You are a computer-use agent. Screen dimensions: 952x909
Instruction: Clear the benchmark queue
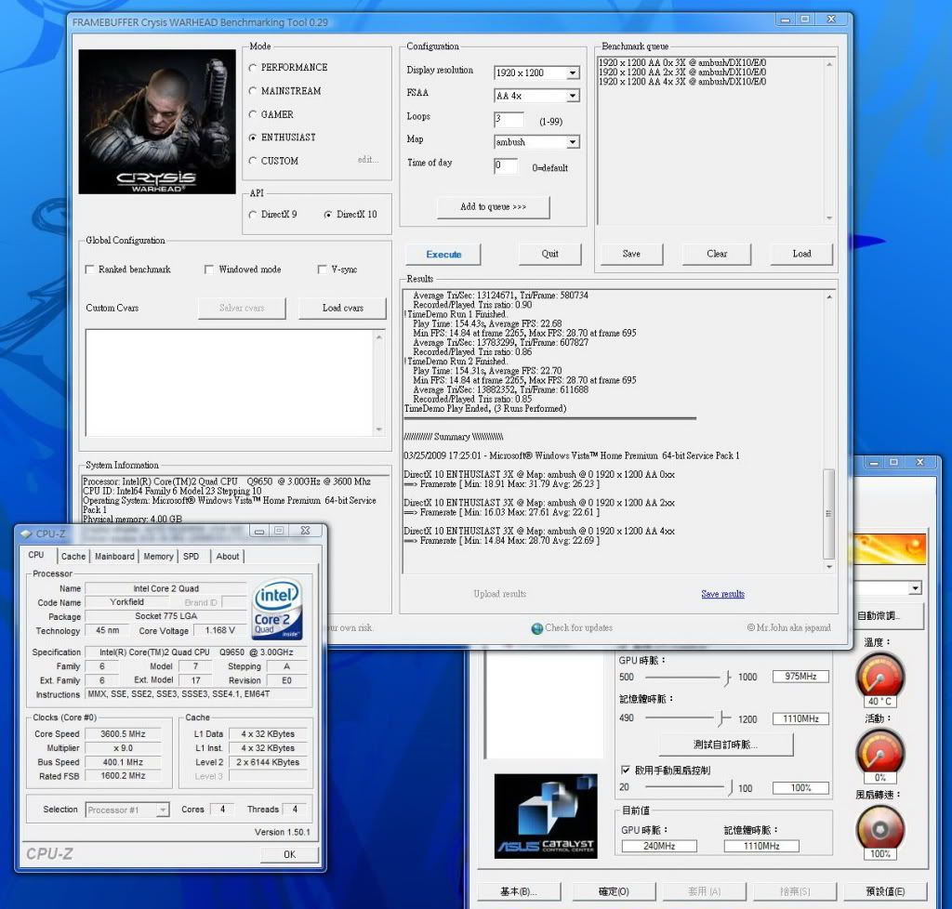point(717,255)
